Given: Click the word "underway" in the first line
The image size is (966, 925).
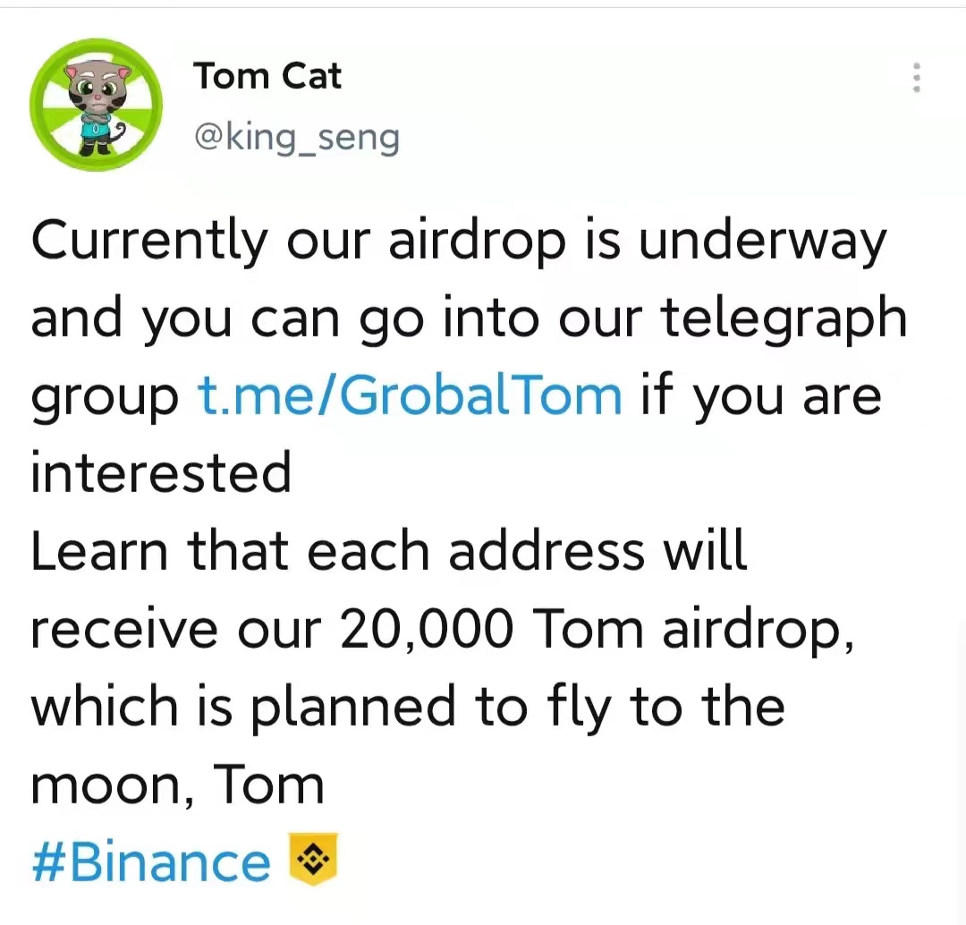Looking at the screenshot, I should (x=763, y=242).
